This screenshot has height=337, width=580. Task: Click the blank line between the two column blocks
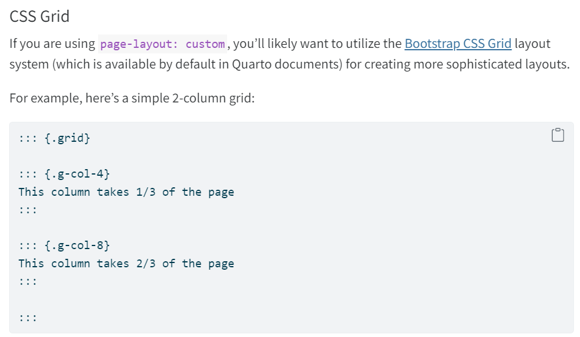coord(121,227)
